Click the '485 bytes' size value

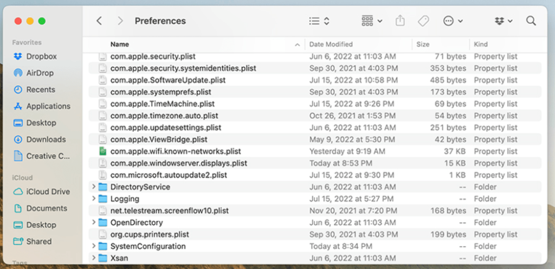click(448, 80)
